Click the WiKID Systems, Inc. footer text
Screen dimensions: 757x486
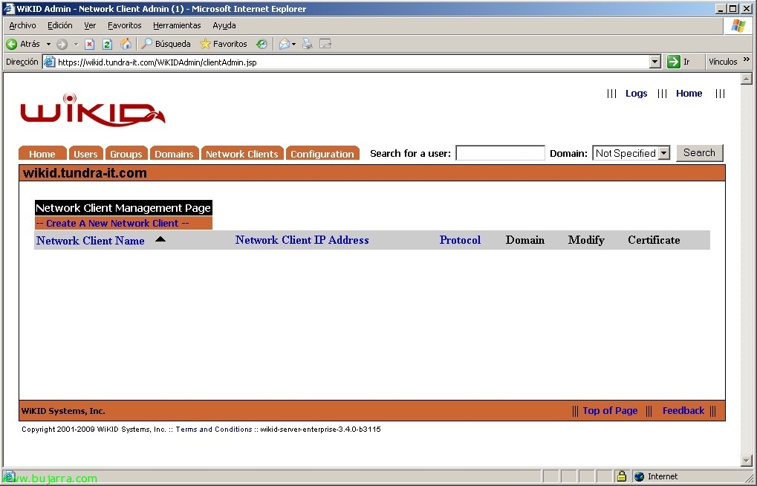click(63, 411)
